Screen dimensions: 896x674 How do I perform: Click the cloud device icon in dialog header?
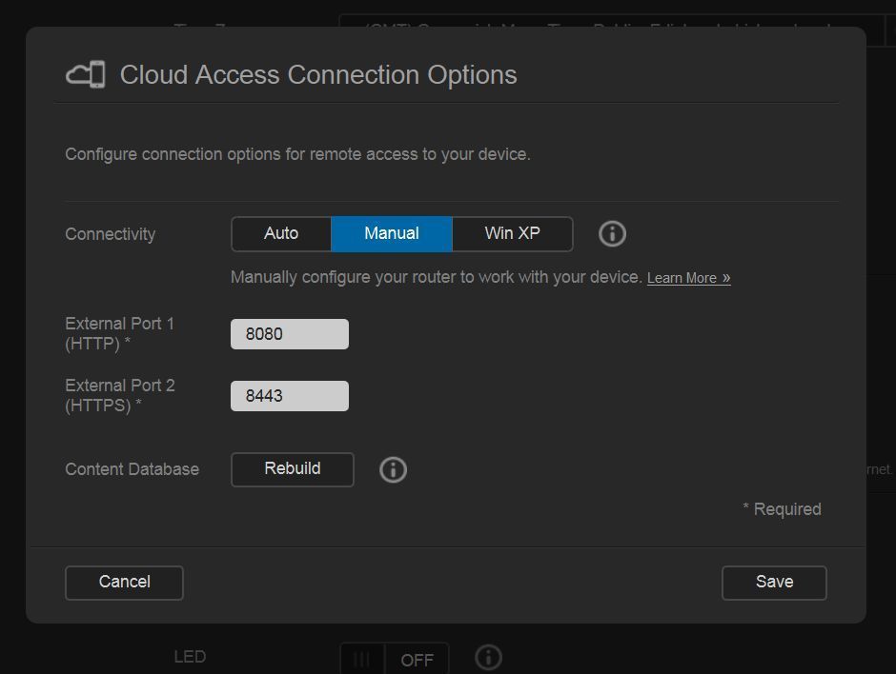coord(85,74)
